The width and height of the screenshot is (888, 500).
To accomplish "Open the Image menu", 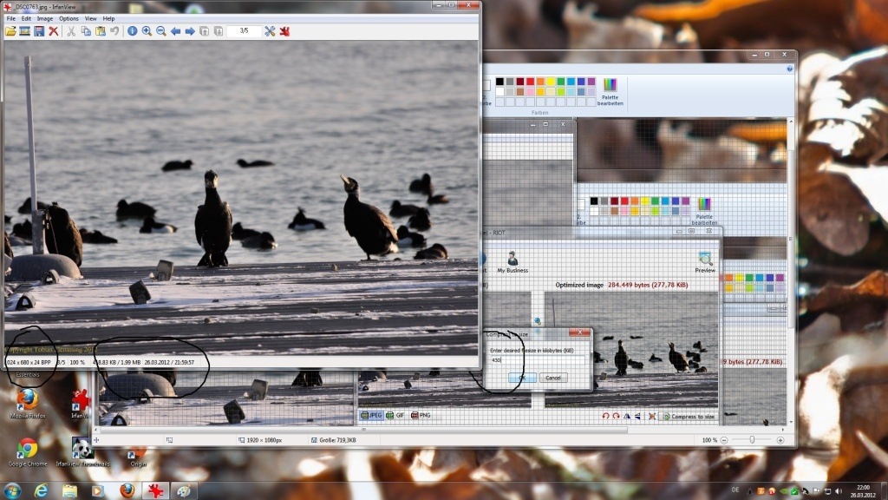I will (x=45, y=19).
